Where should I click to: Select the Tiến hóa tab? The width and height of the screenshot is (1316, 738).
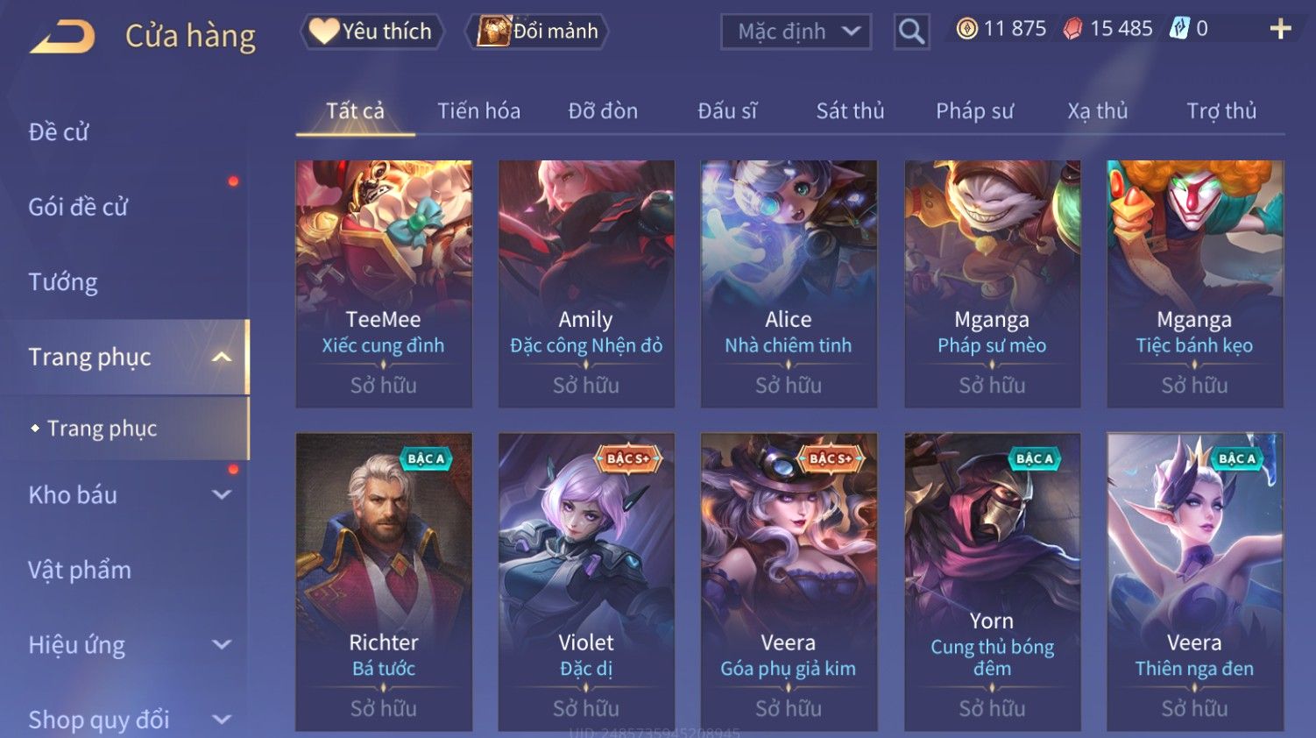point(478,110)
